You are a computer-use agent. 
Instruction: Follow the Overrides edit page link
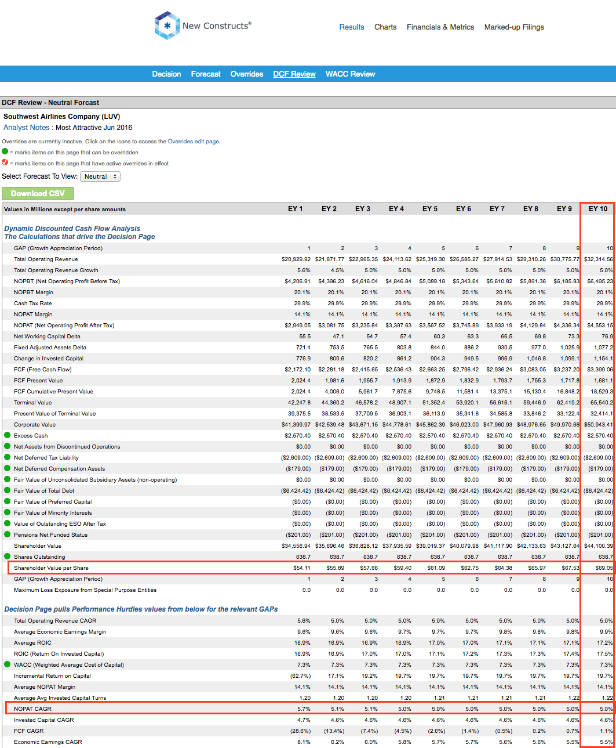coord(194,142)
